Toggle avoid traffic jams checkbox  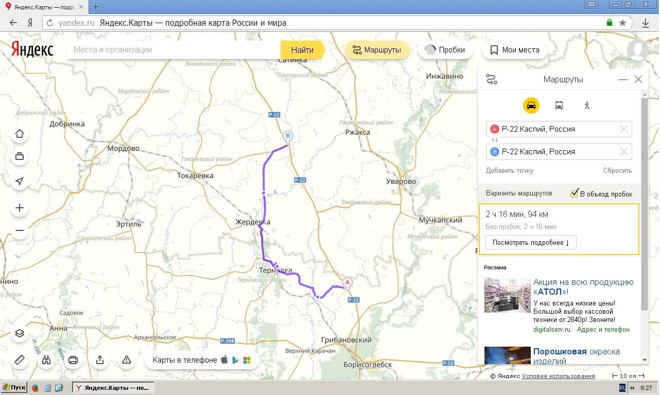575,193
